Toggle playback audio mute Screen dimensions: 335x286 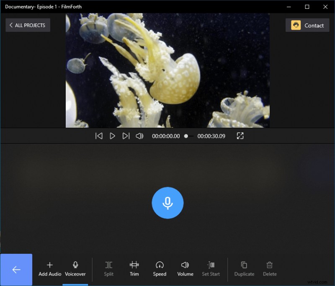[139, 136]
